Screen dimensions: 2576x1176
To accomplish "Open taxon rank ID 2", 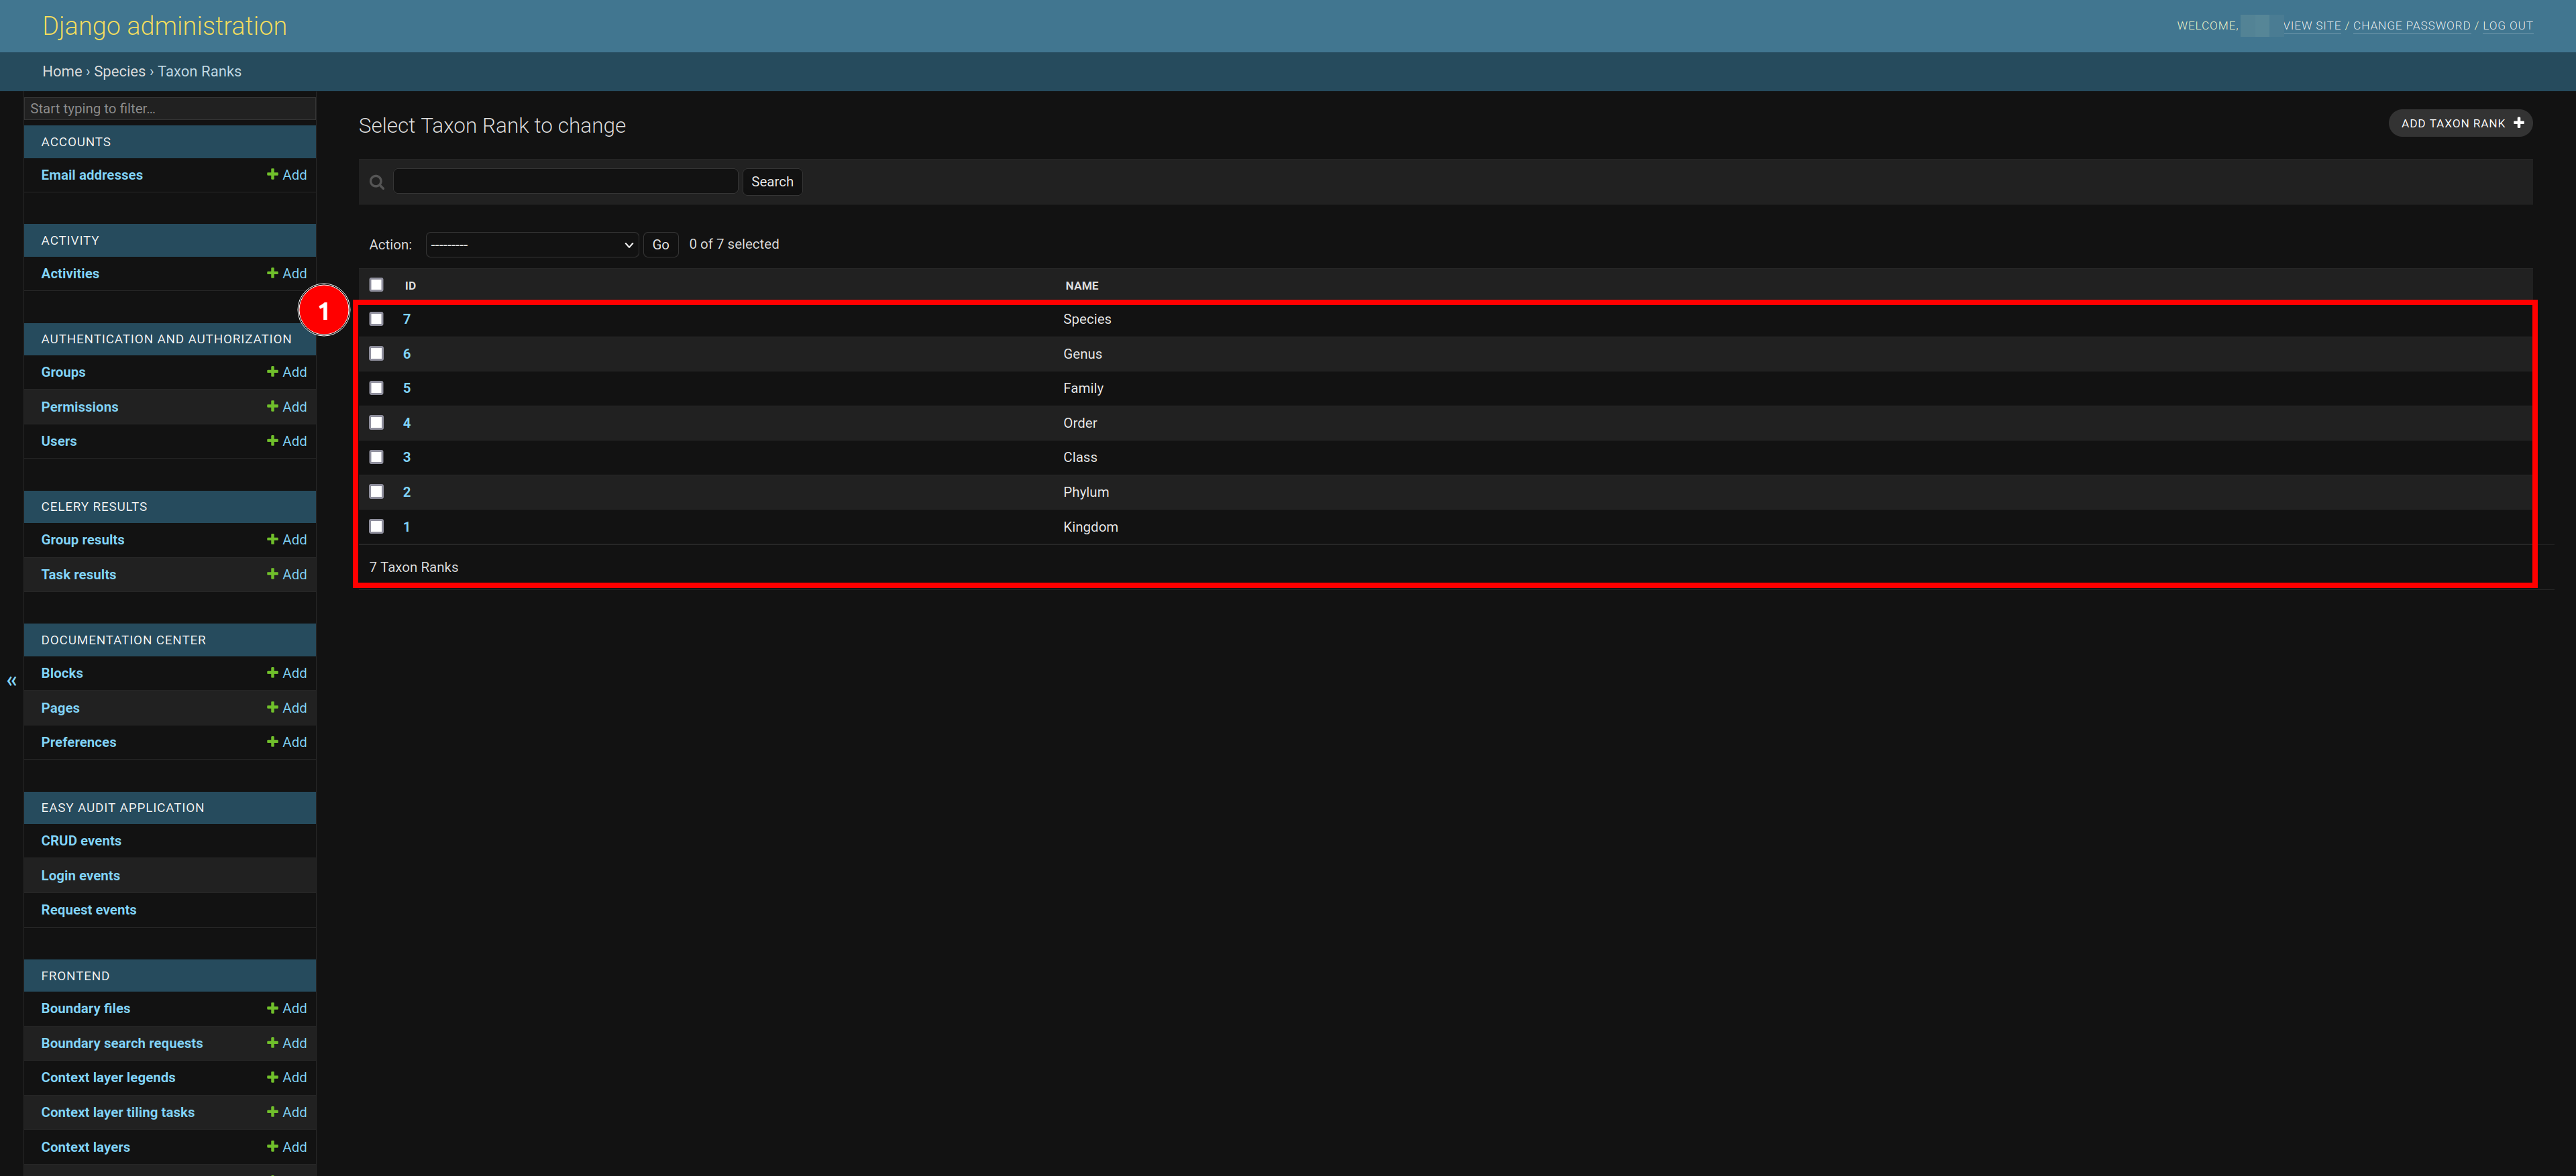I will coord(407,493).
